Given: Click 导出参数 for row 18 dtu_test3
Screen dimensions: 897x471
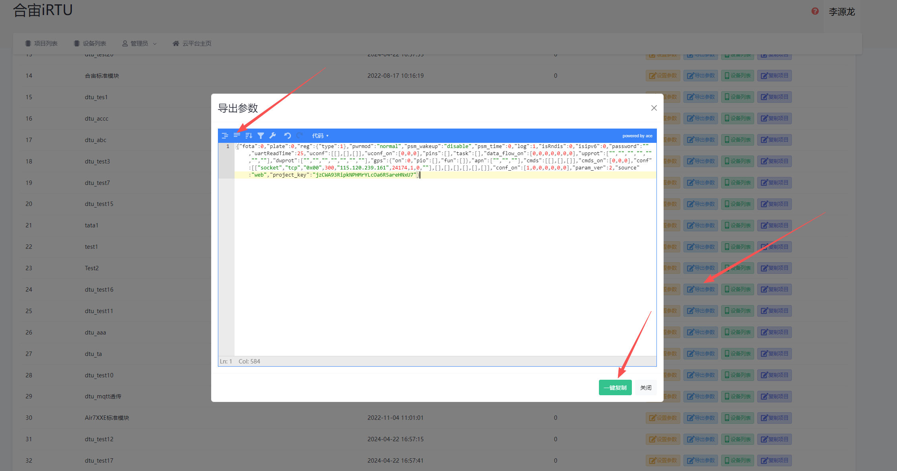Looking at the screenshot, I should coord(701,161).
